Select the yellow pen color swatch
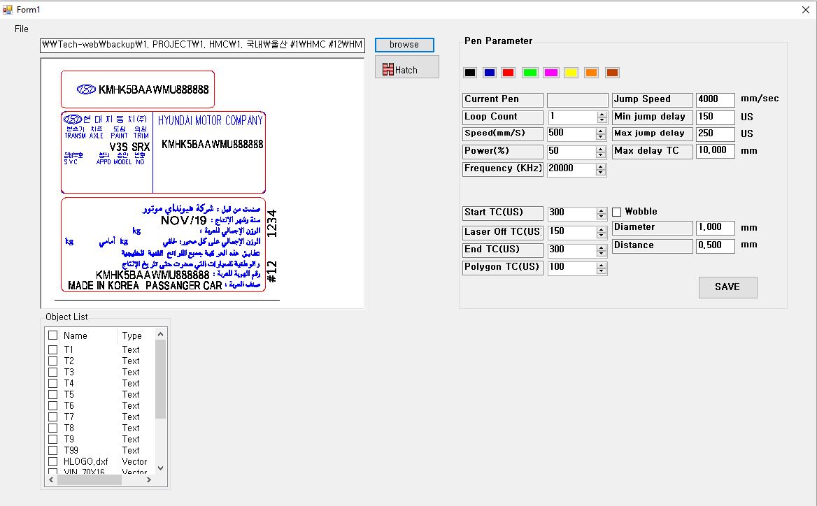817x506 pixels. tap(571, 73)
